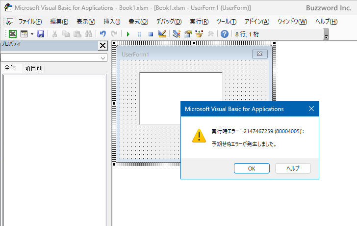Click the Undo arrow icon

103,34
